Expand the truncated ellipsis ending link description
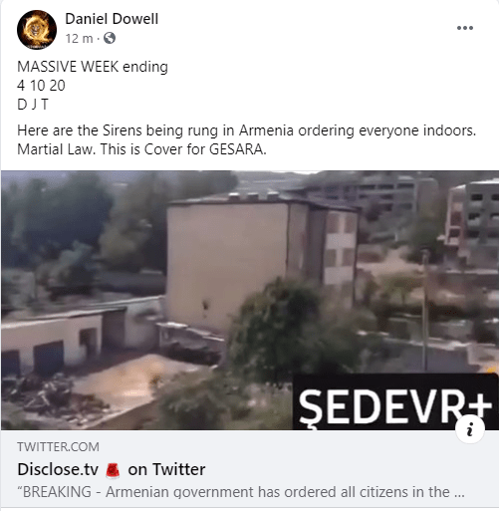 click(x=459, y=492)
